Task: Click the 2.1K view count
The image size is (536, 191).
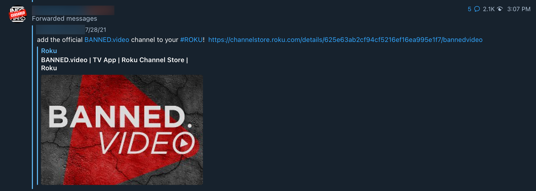Action: pyautogui.click(x=488, y=9)
